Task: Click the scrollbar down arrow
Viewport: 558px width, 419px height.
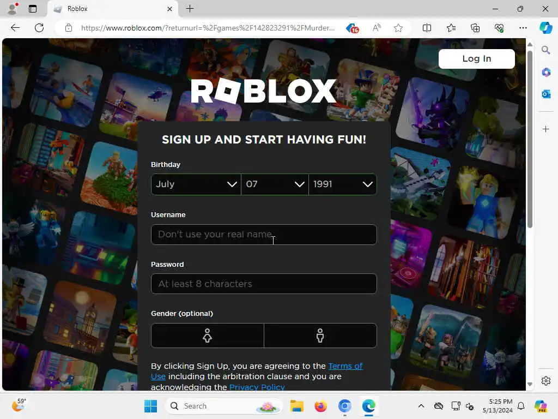Action: coord(530,384)
